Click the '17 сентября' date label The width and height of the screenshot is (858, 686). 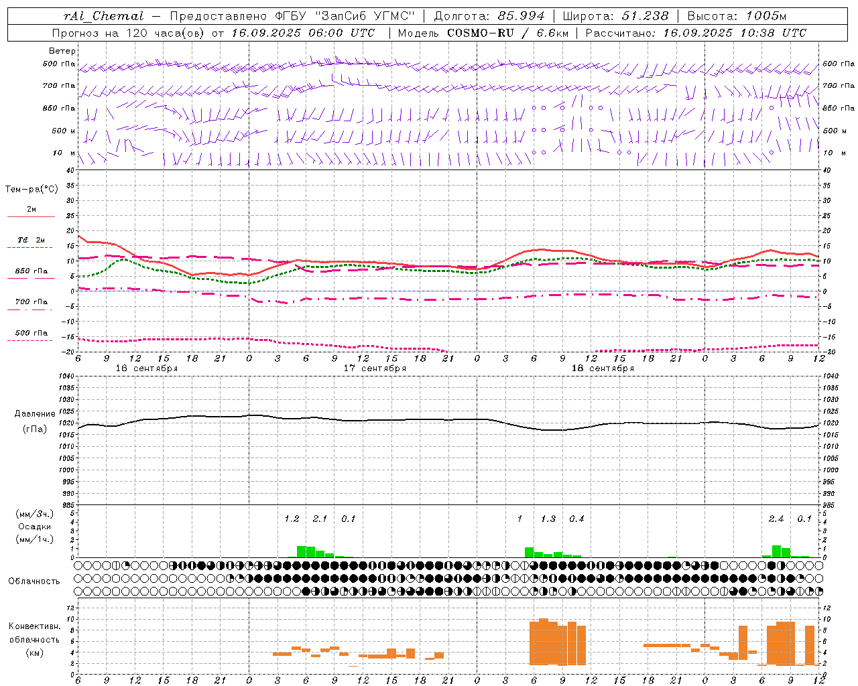375,368
